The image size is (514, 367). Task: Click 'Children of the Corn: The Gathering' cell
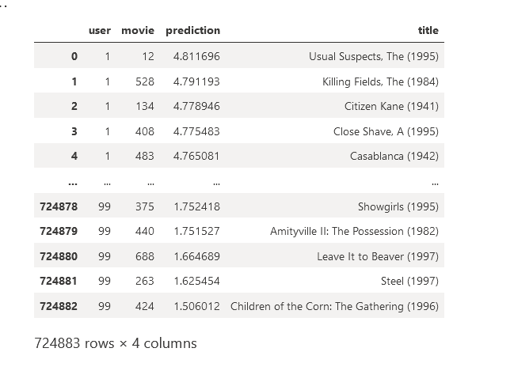click(334, 306)
